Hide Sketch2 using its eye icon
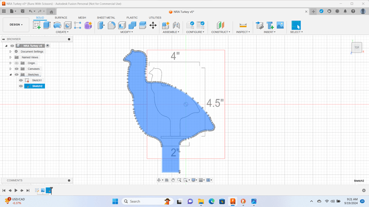Viewport: 369px width, 207px height. pos(21,86)
